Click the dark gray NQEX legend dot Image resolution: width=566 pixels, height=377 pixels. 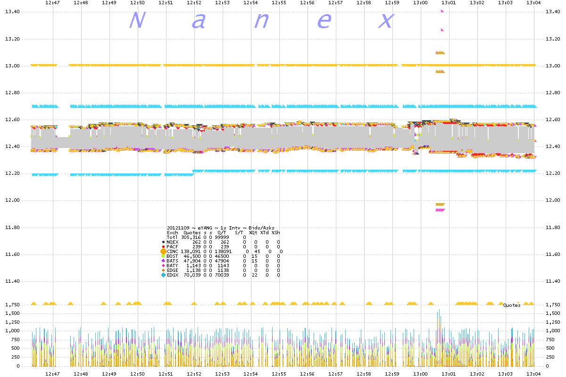tap(163, 242)
